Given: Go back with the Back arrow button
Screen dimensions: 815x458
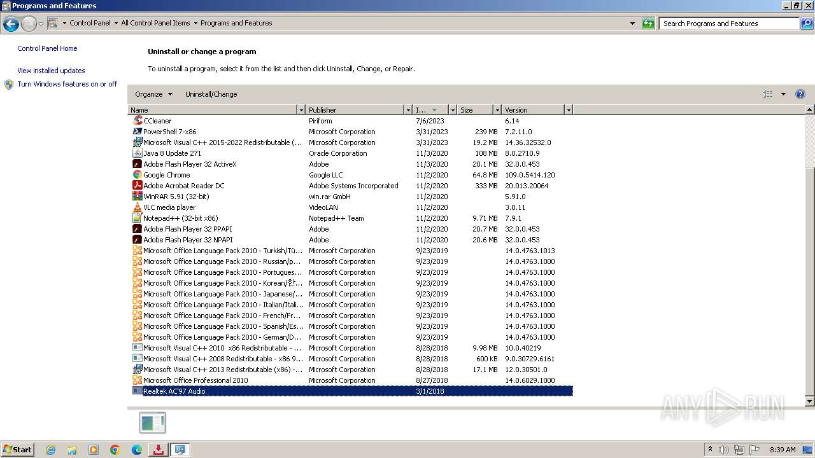Looking at the screenshot, I should click(11, 24).
